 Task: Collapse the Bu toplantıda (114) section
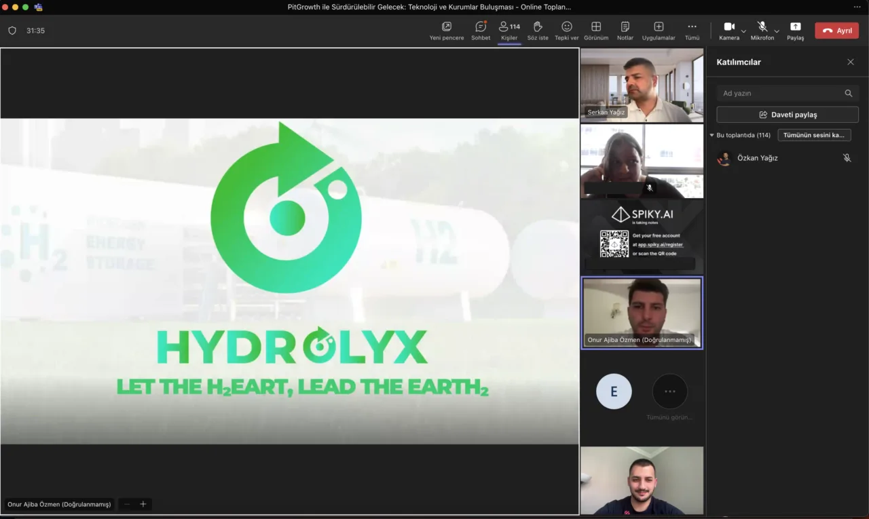tap(712, 135)
